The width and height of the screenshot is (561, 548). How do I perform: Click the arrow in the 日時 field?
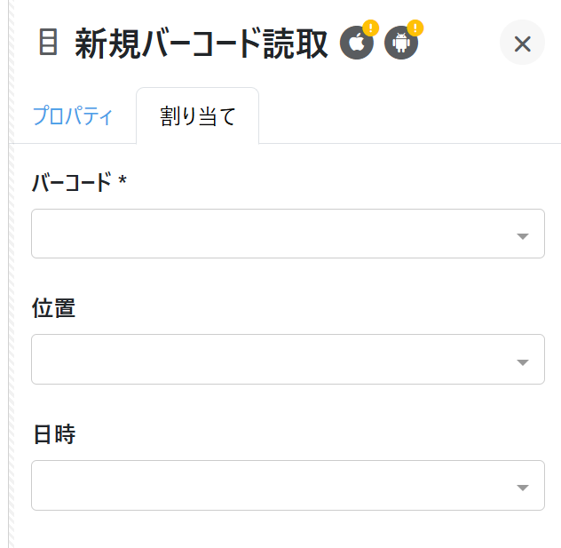tap(523, 488)
